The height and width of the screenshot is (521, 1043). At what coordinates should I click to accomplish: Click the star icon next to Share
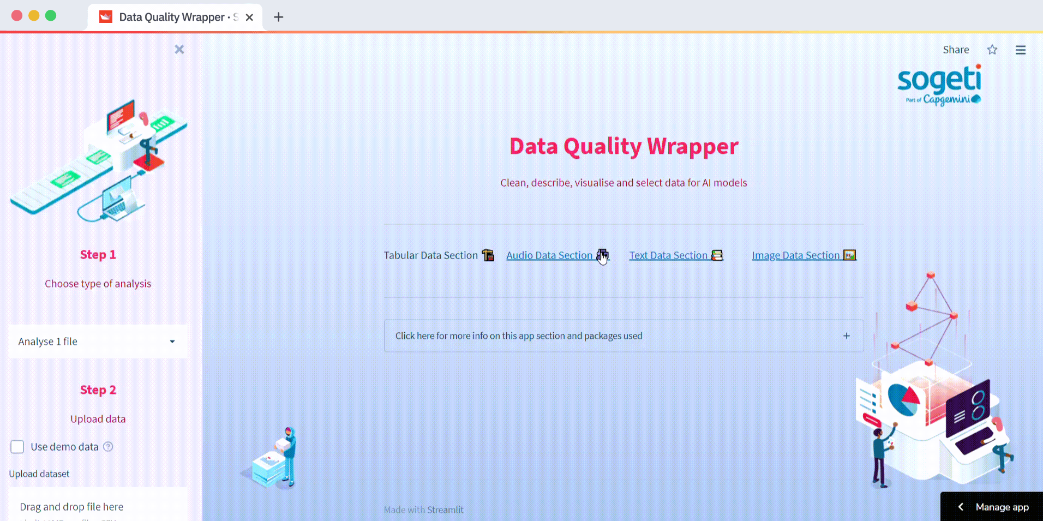tap(992, 50)
